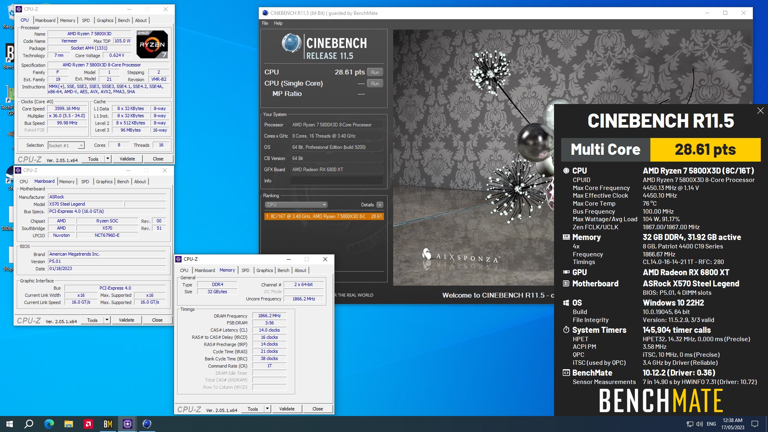Launch Microsoft Edge from the taskbar

(49, 424)
